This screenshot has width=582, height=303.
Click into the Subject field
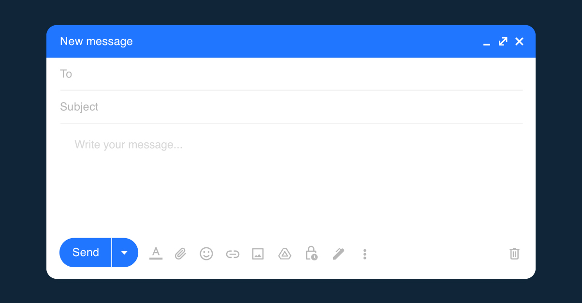(291, 107)
